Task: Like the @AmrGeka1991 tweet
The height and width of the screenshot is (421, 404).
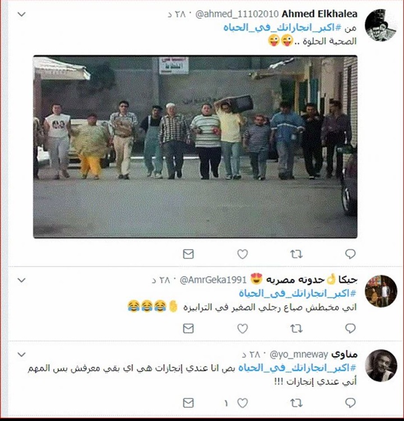Action: 242,328
